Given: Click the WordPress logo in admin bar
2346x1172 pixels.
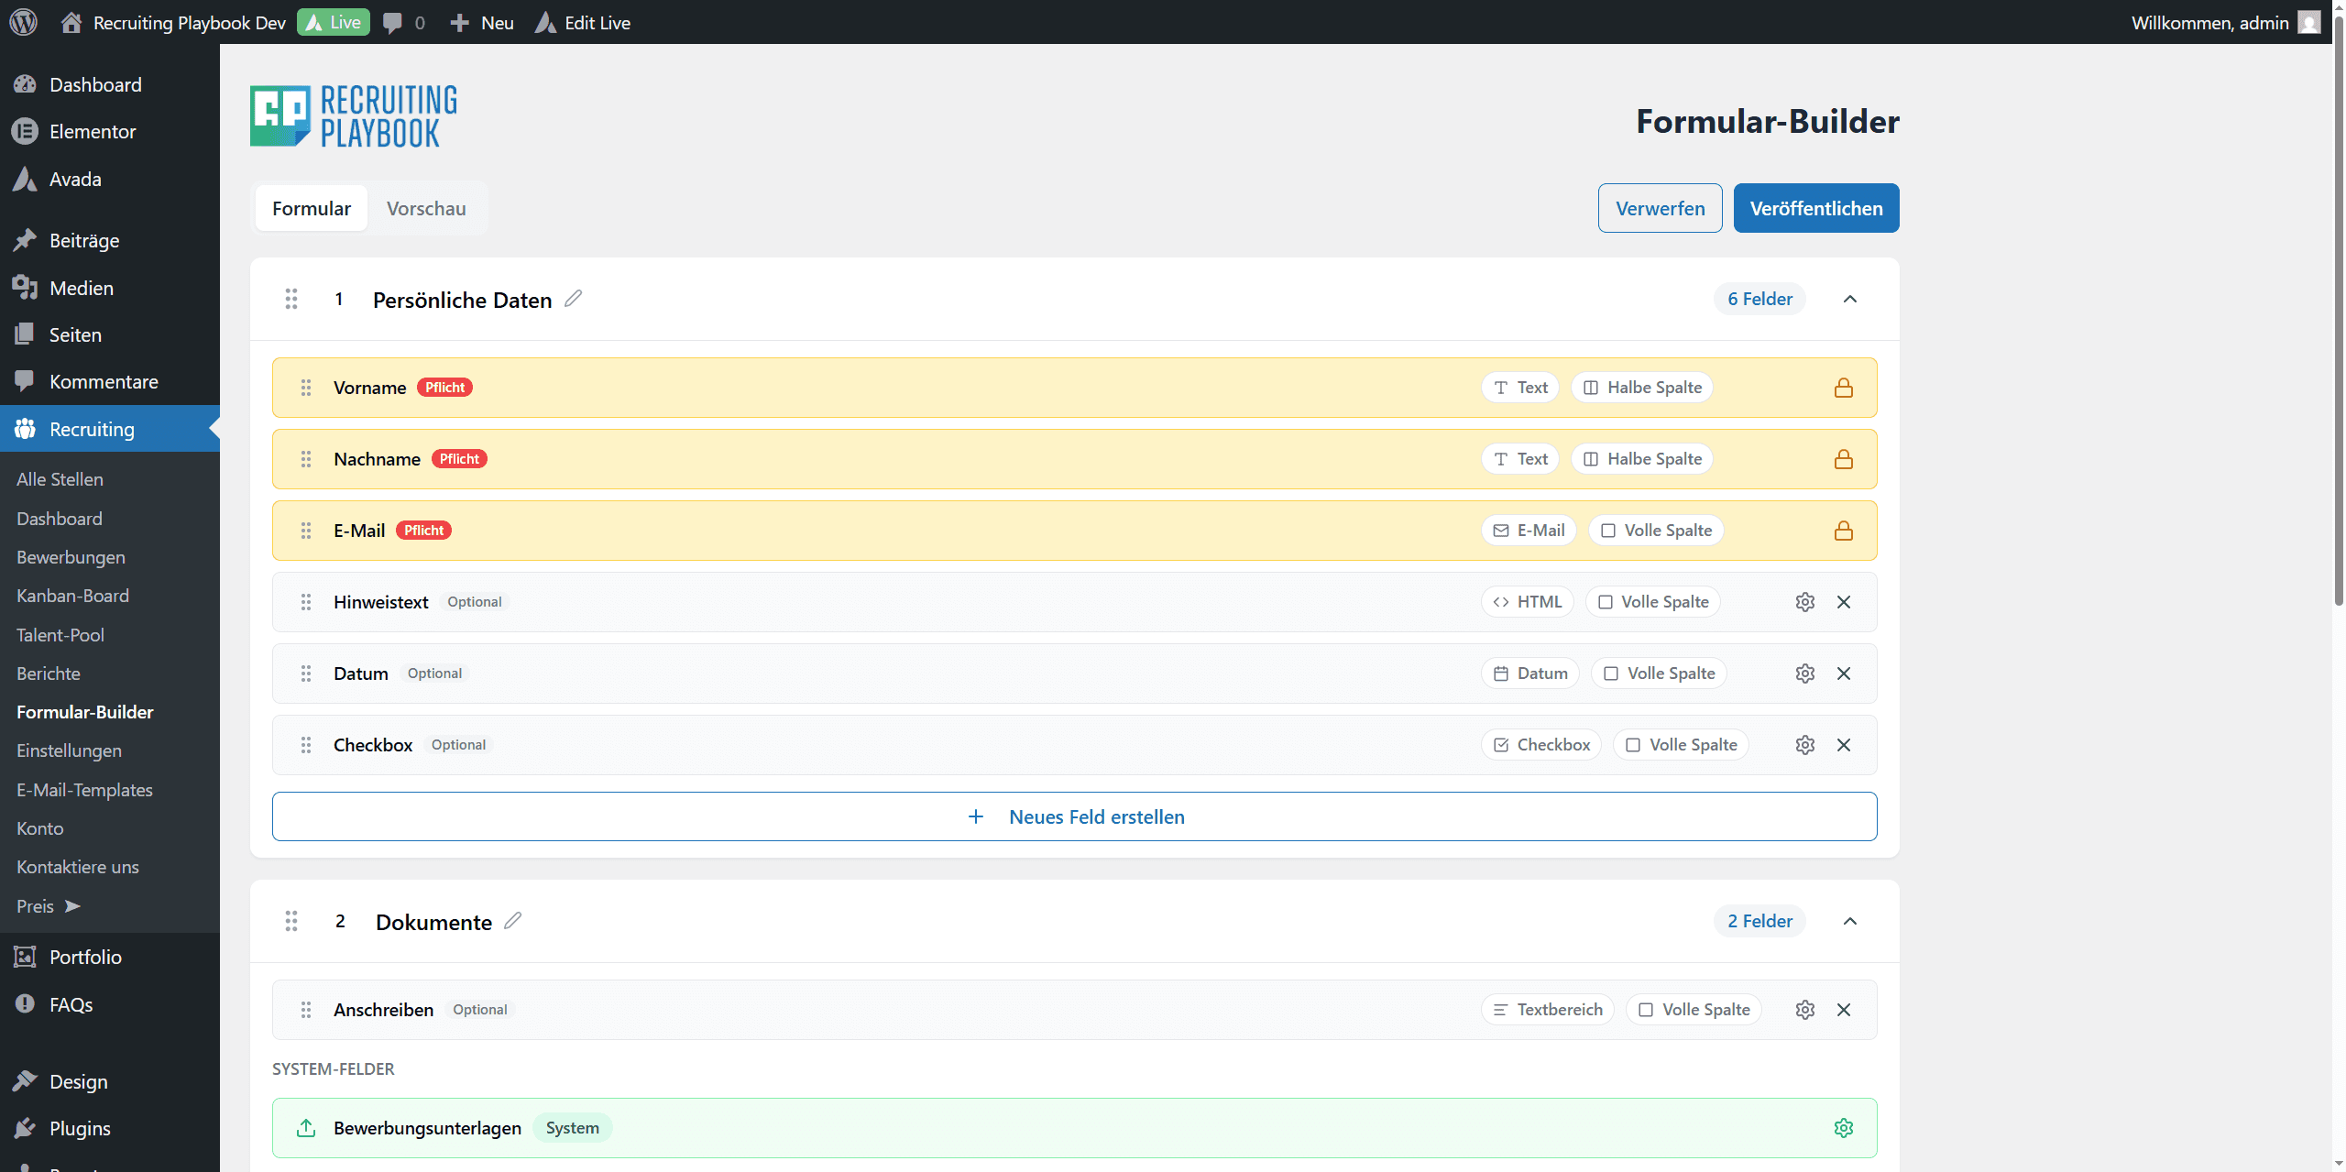Looking at the screenshot, I should (24, 22).
